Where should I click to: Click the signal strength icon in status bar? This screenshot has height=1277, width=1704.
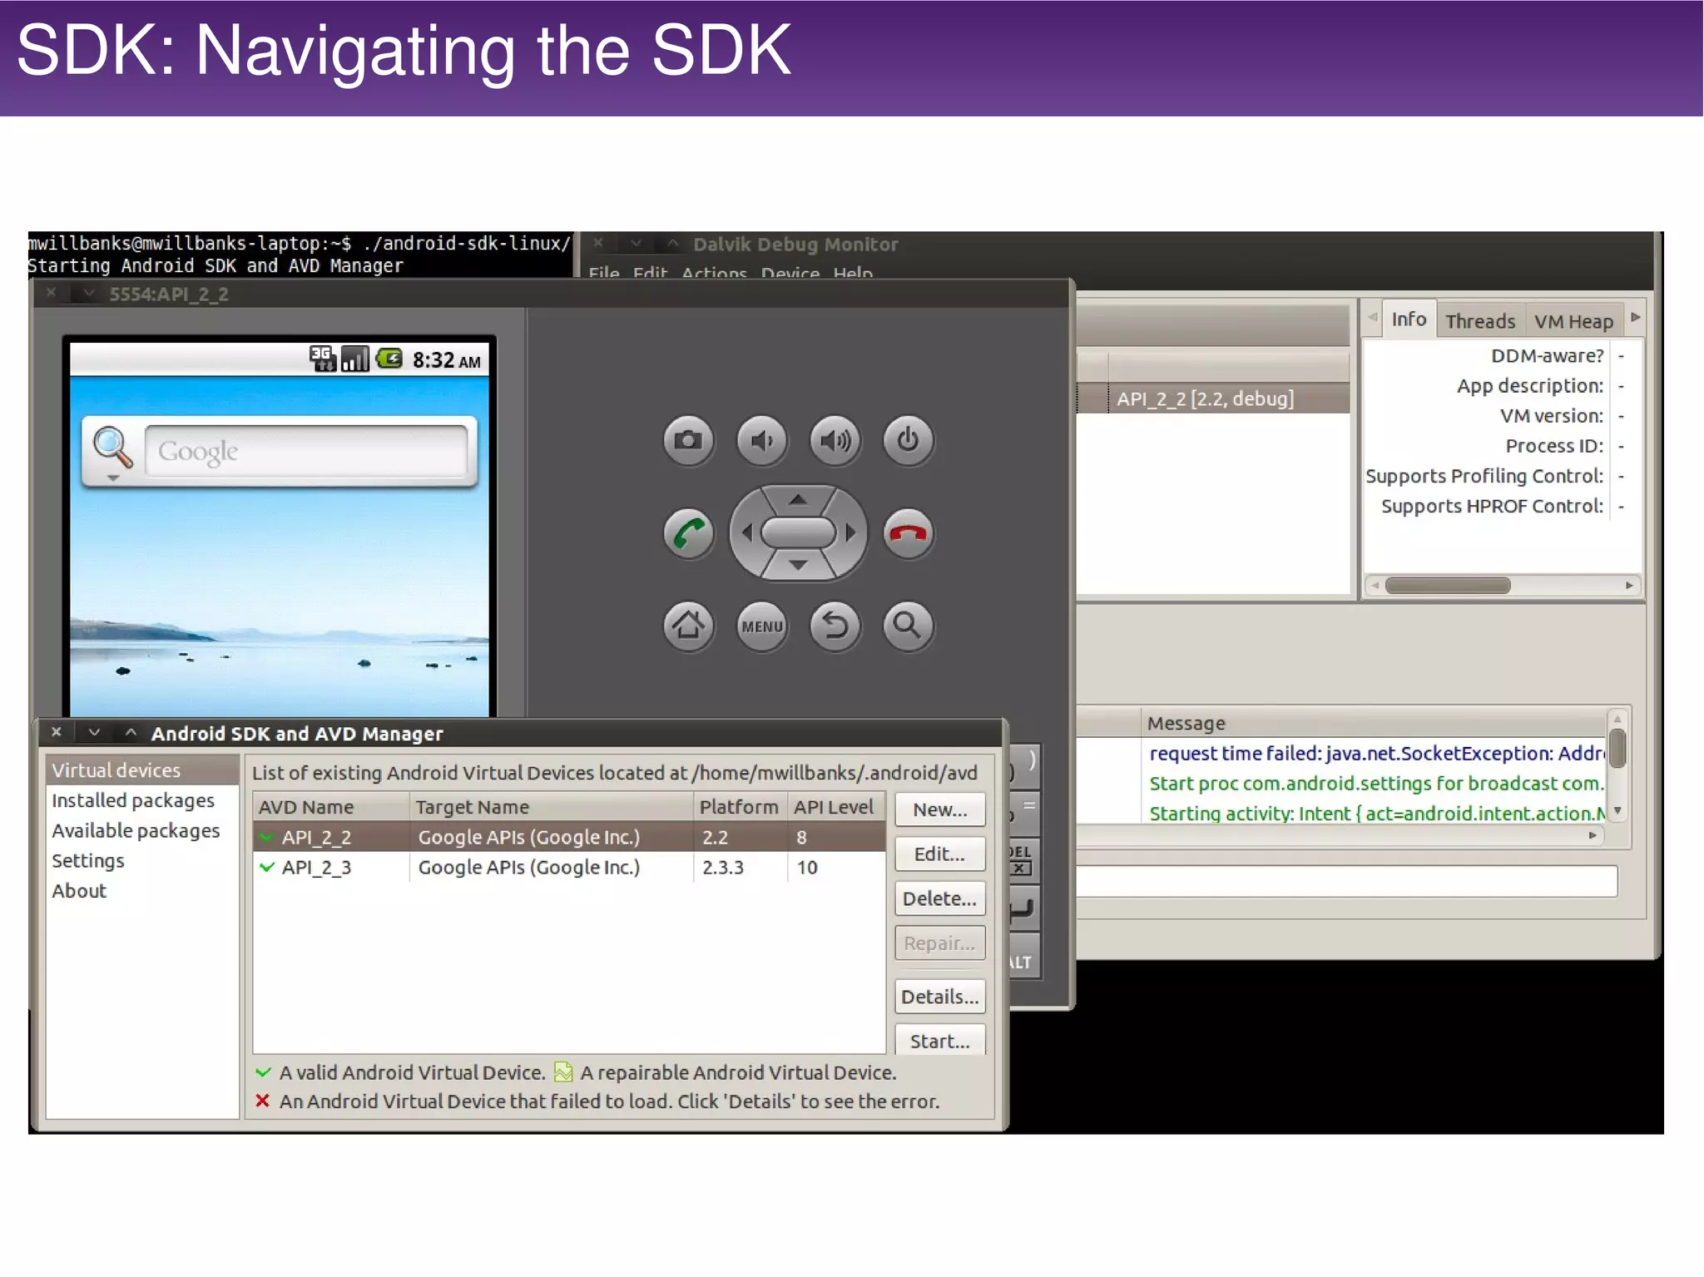[x=355, y=359]
